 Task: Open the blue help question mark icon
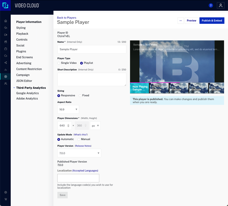click(211, 5)
